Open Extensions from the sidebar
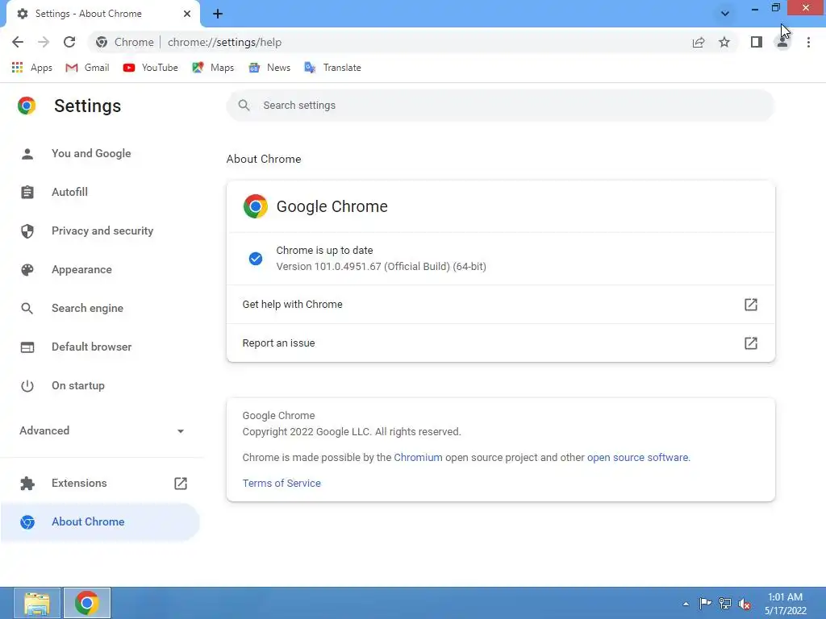This screenshot has width=826, height=619. 79,483
